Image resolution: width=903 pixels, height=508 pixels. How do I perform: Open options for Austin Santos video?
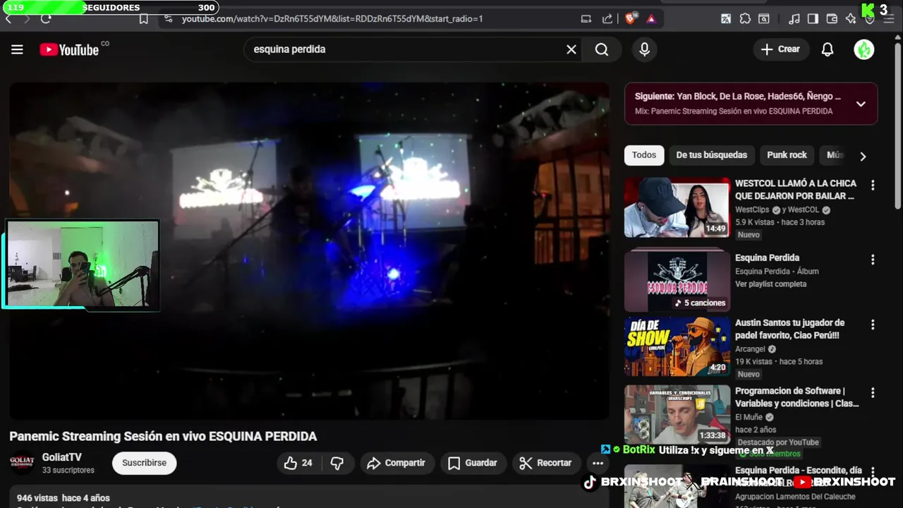point(873,325)
